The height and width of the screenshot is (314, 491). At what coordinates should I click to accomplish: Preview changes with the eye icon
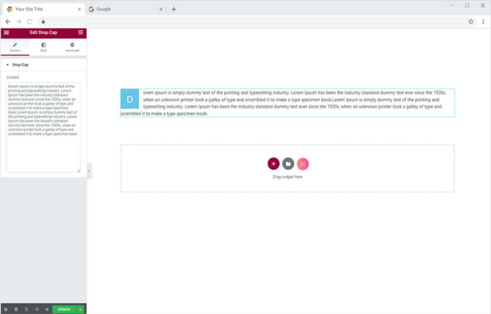47,309
